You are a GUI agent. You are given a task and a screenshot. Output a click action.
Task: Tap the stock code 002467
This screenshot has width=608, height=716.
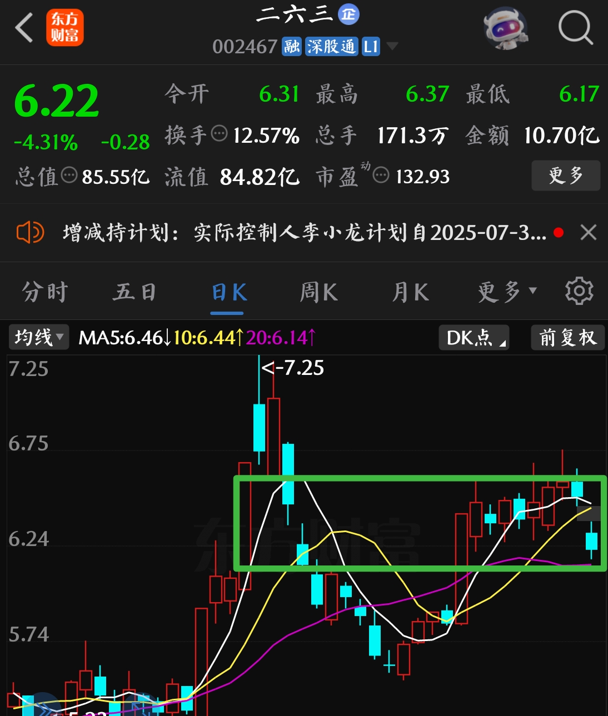[x=245, y=47]
